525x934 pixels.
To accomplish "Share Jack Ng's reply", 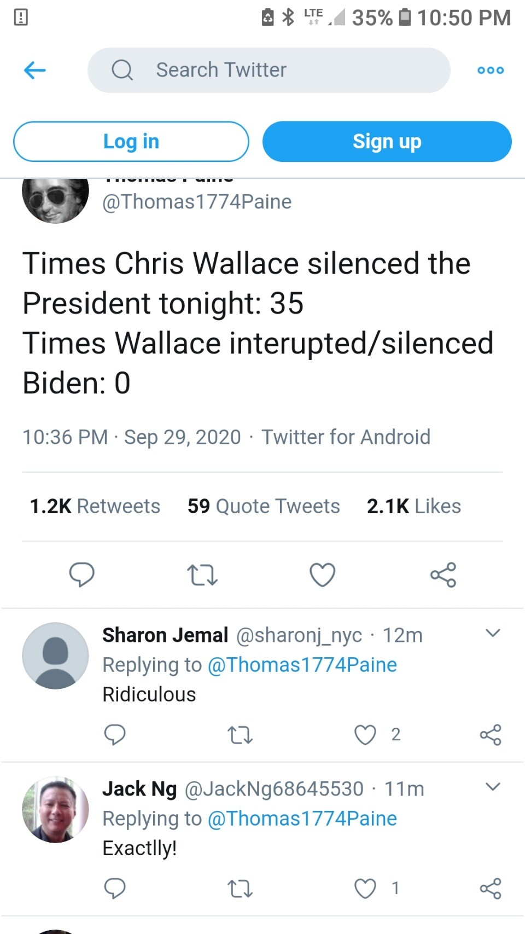I will [491, 889].
